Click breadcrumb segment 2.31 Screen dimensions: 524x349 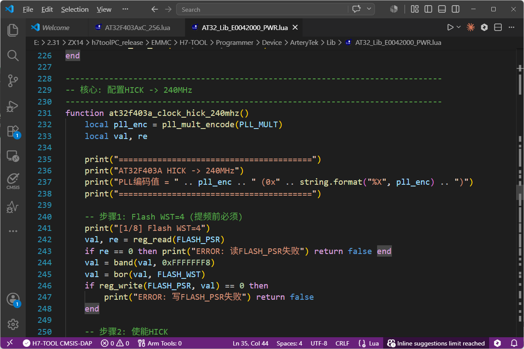pos(53,43)
